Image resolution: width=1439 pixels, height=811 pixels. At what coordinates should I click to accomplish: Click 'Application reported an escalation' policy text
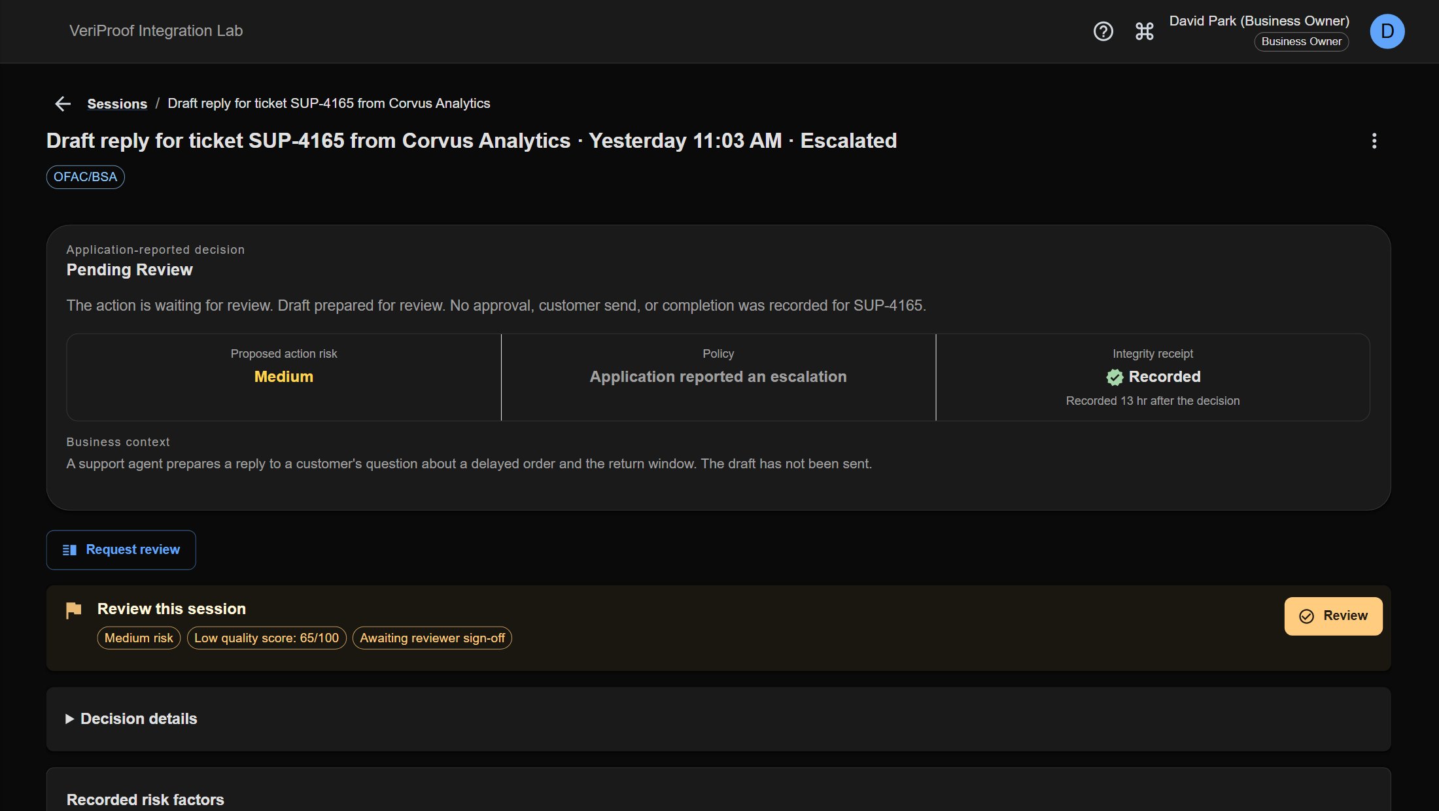718,377
